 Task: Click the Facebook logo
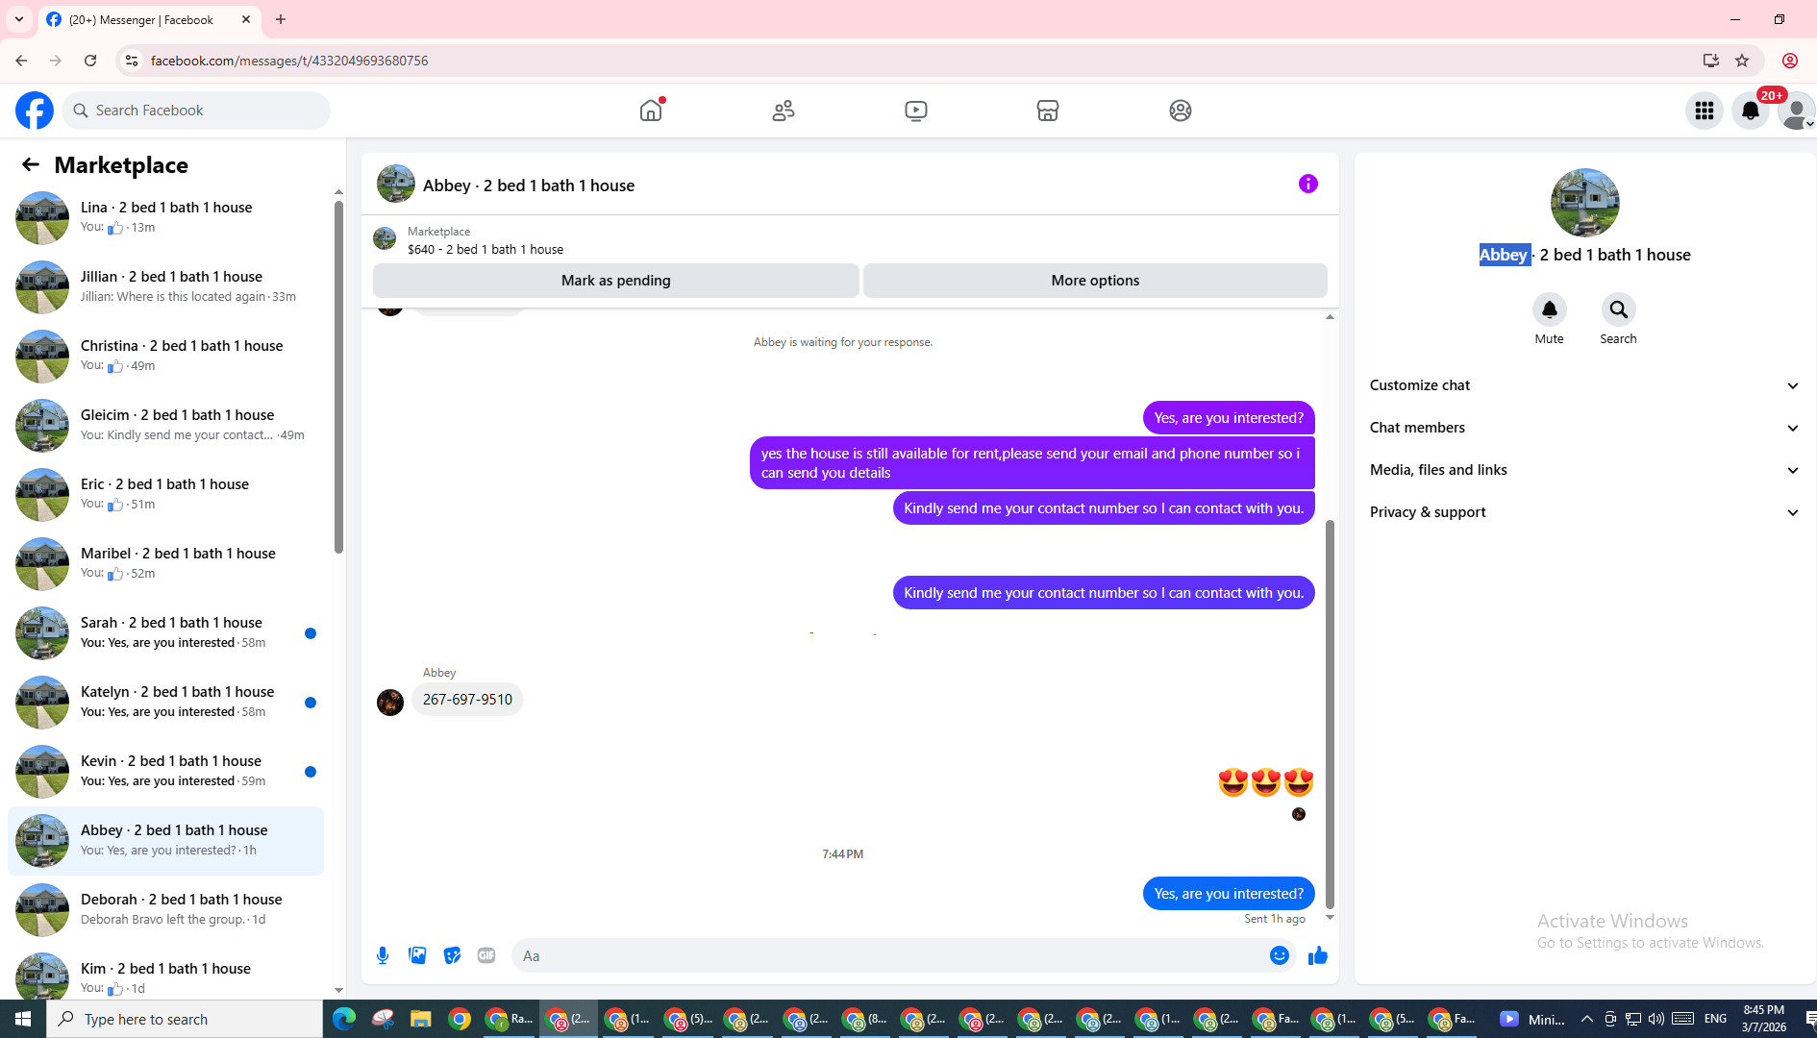35,111
